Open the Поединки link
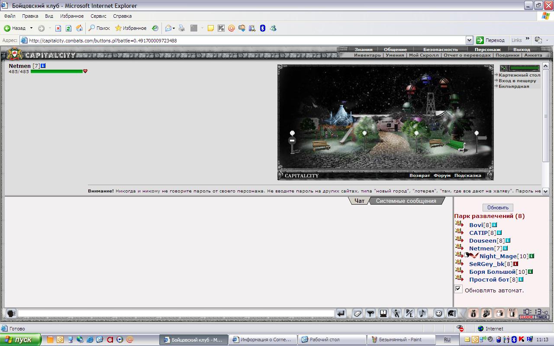This screenshot has width=554, height=346. coord(507,55)
